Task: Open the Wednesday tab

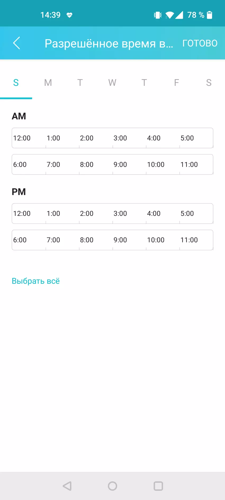Action: coord(112,83)
